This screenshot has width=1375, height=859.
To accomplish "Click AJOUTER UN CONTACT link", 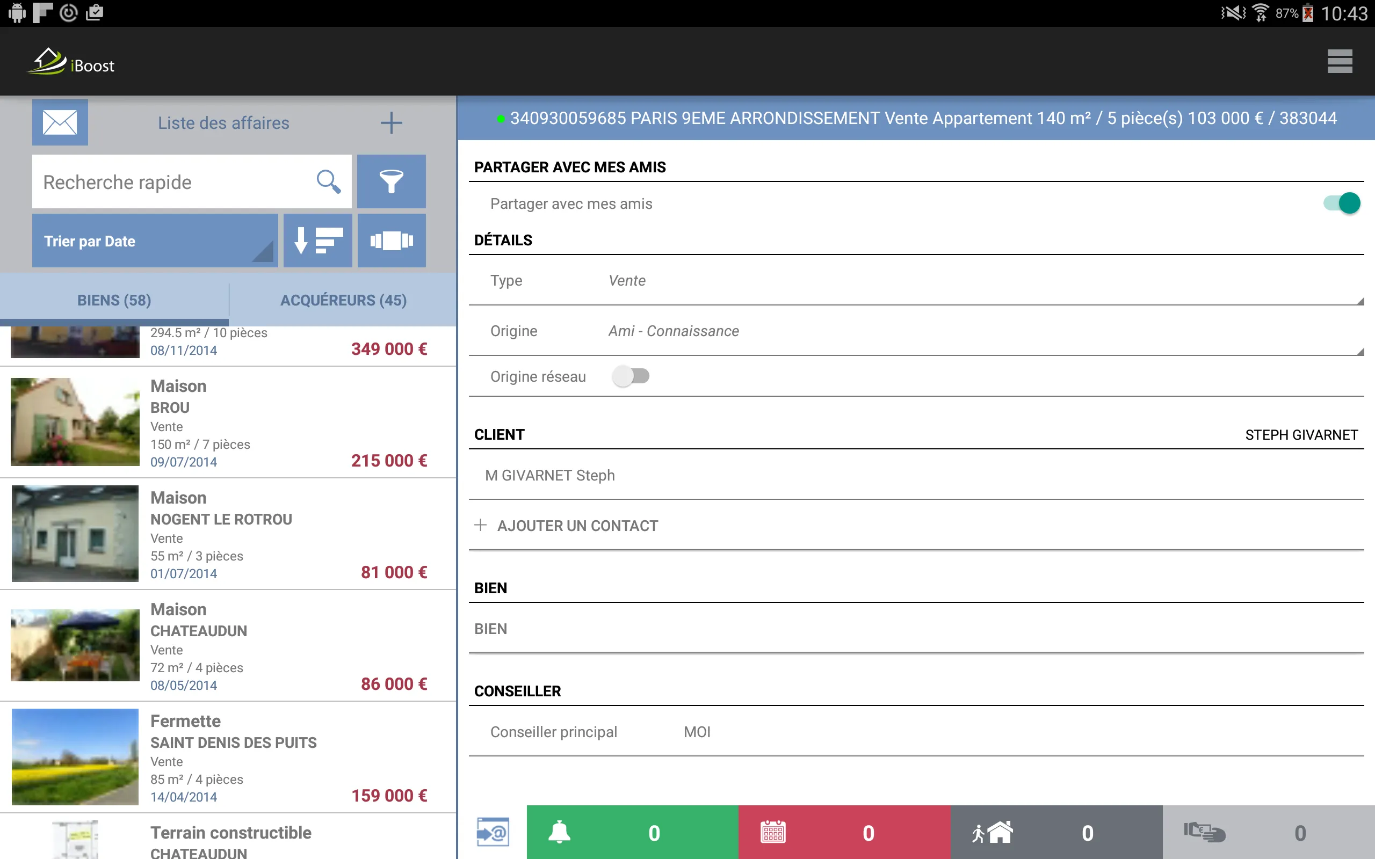I will point(577,526).
